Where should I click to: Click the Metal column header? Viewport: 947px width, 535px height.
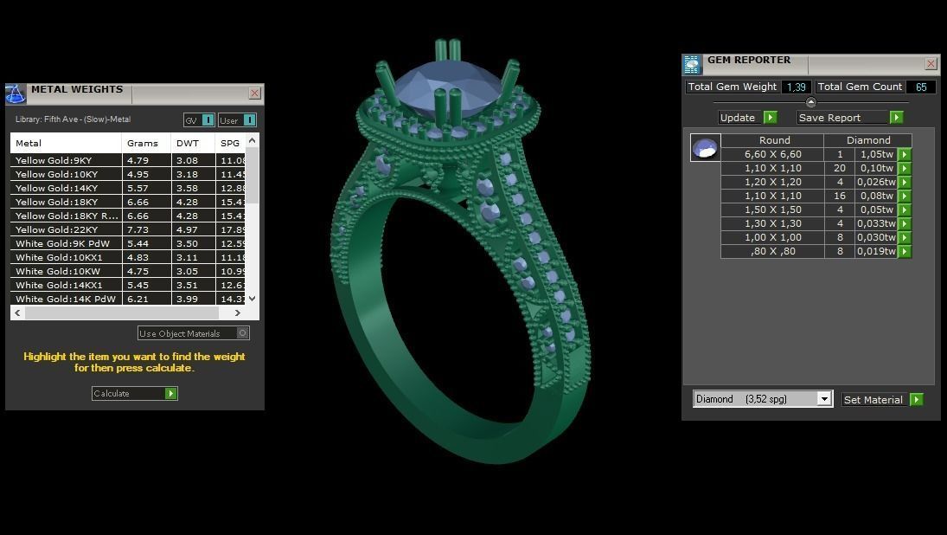(x=67, y=143)
